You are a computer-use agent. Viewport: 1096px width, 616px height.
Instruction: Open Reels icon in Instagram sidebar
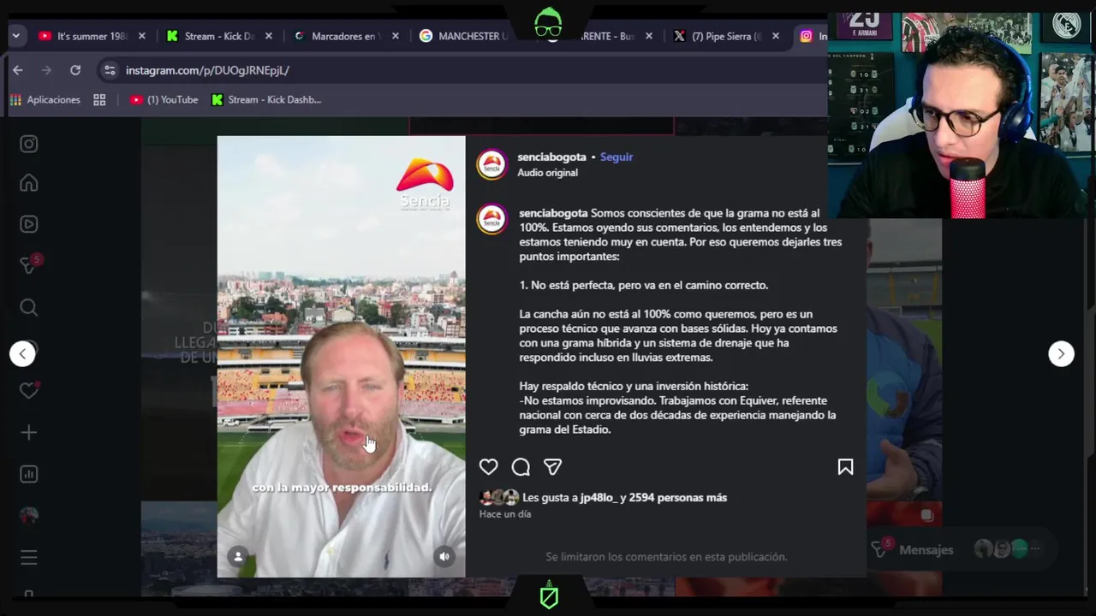click(29, 224)
